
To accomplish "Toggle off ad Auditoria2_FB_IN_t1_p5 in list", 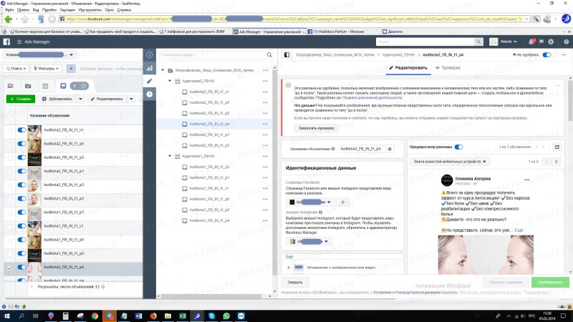I will tap(21, 144).
